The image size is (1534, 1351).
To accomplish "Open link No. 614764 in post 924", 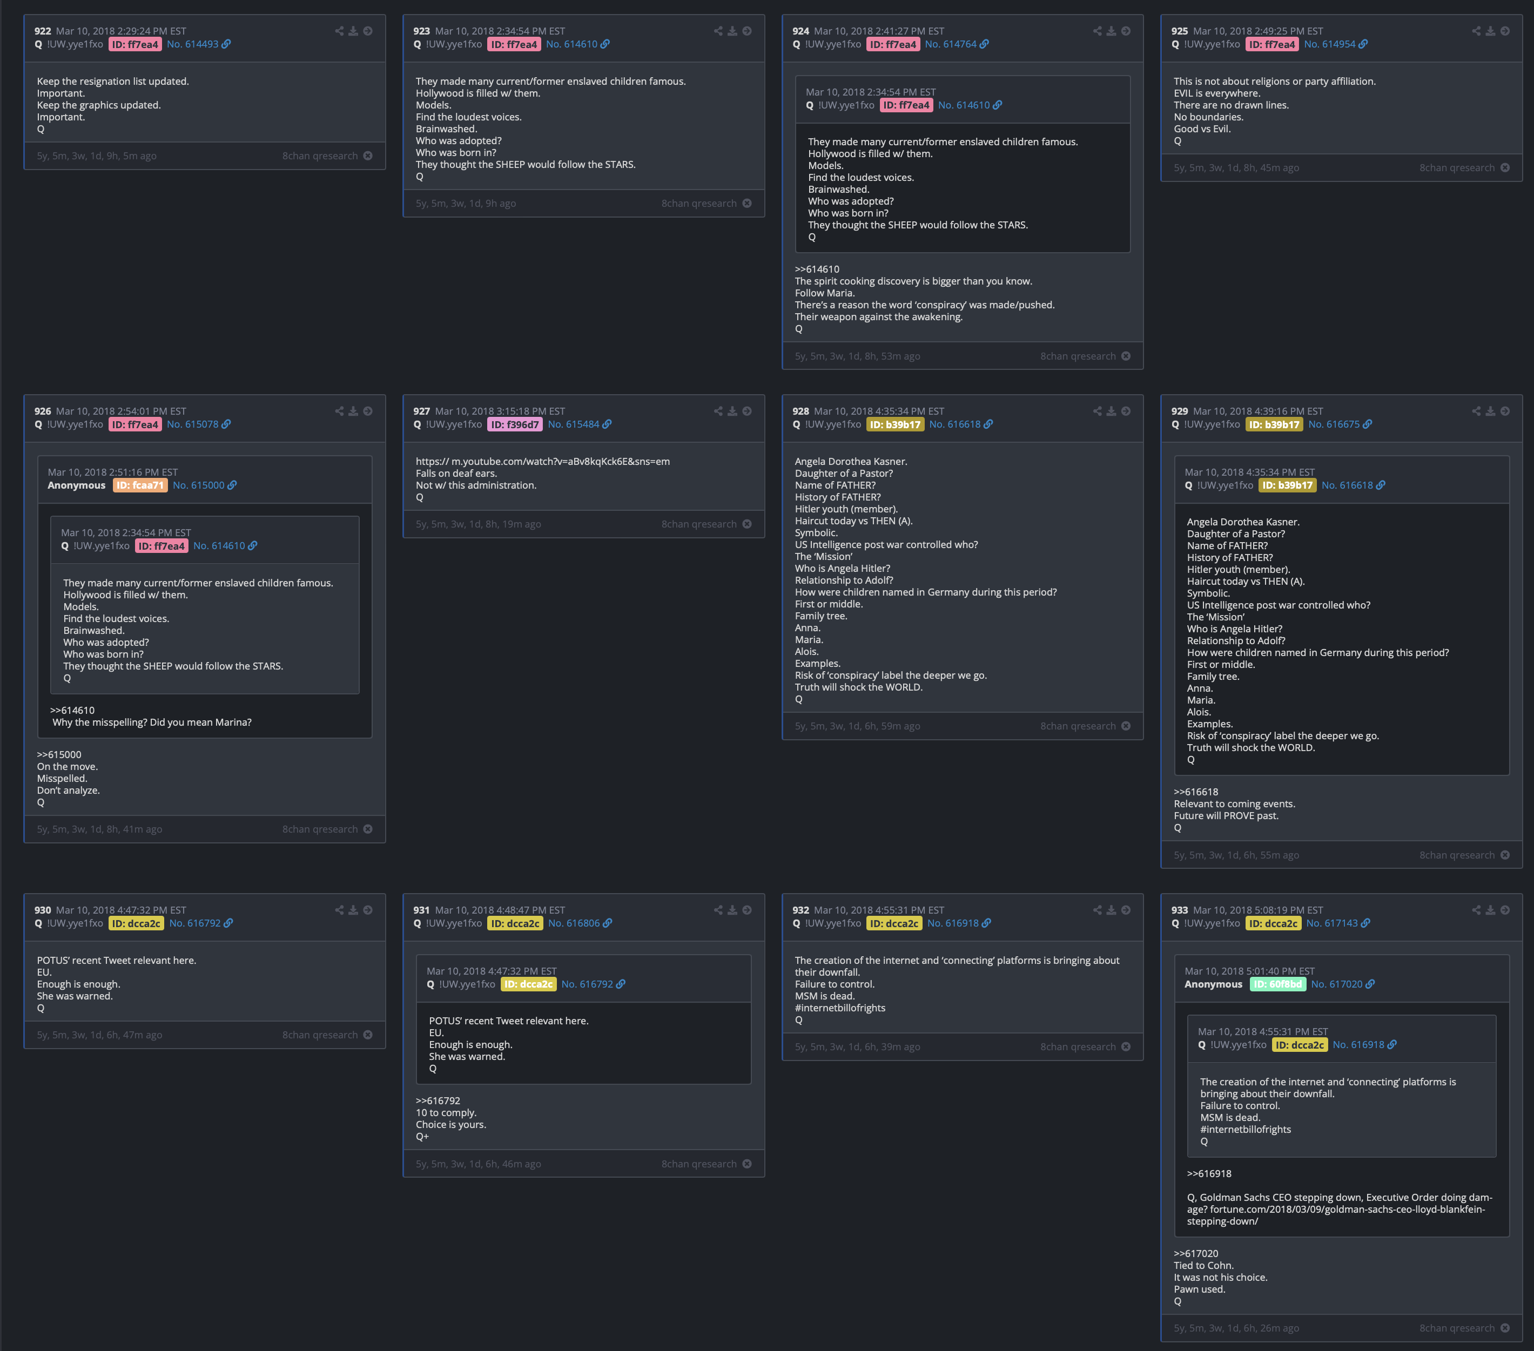I will click(956, 44).
